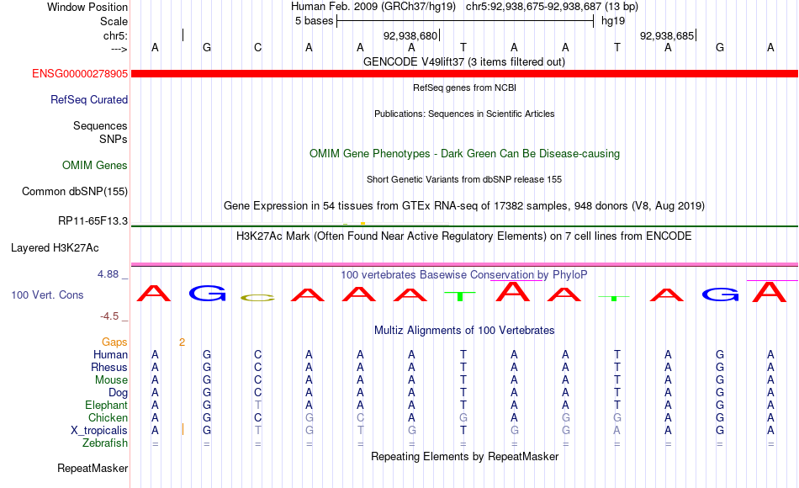This screenshot has width=799, height=488.
Task: Select Short Genetic Variants from dbSNP release 155
Action: [464, 180]
